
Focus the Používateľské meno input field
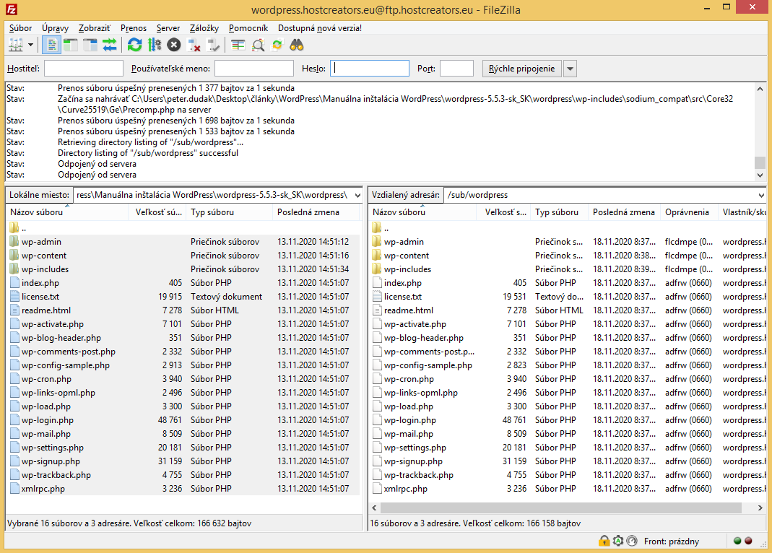tap(254, 69)
